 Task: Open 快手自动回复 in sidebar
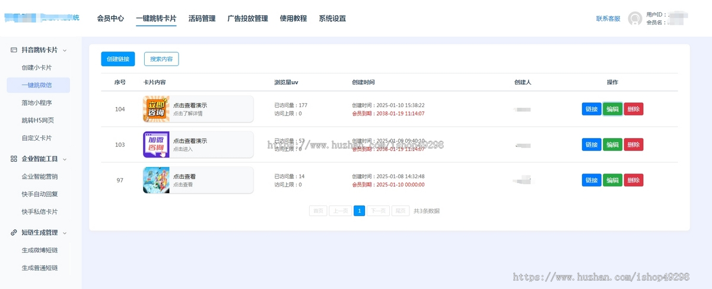click(x=39, y=194)
